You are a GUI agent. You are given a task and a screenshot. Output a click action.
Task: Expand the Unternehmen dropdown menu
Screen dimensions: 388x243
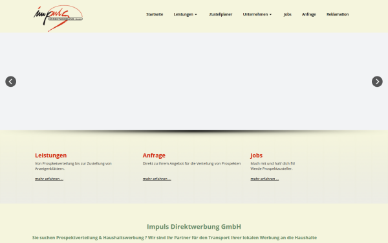pos(257,14)
